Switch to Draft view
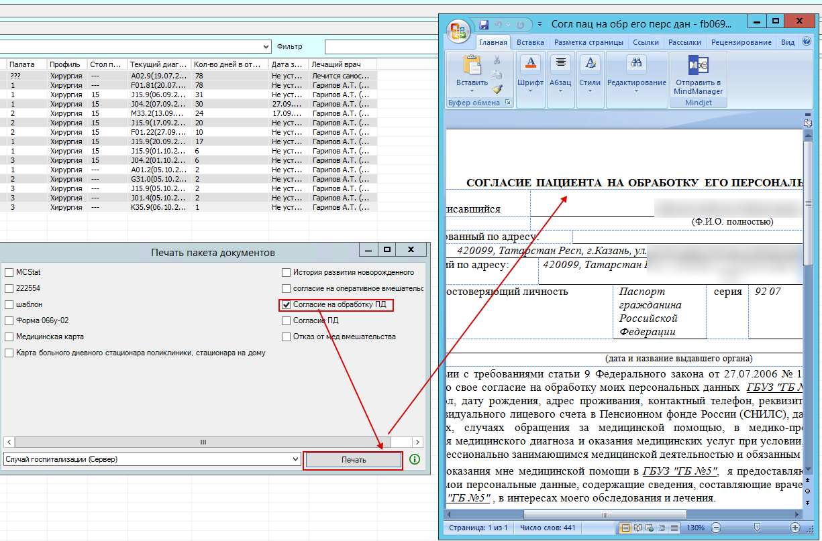The image size is (822, 541). point(674,528)
